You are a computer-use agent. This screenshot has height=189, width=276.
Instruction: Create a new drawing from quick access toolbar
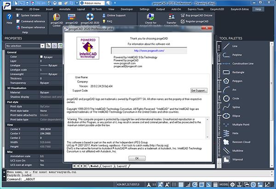(x=16, y=3)
